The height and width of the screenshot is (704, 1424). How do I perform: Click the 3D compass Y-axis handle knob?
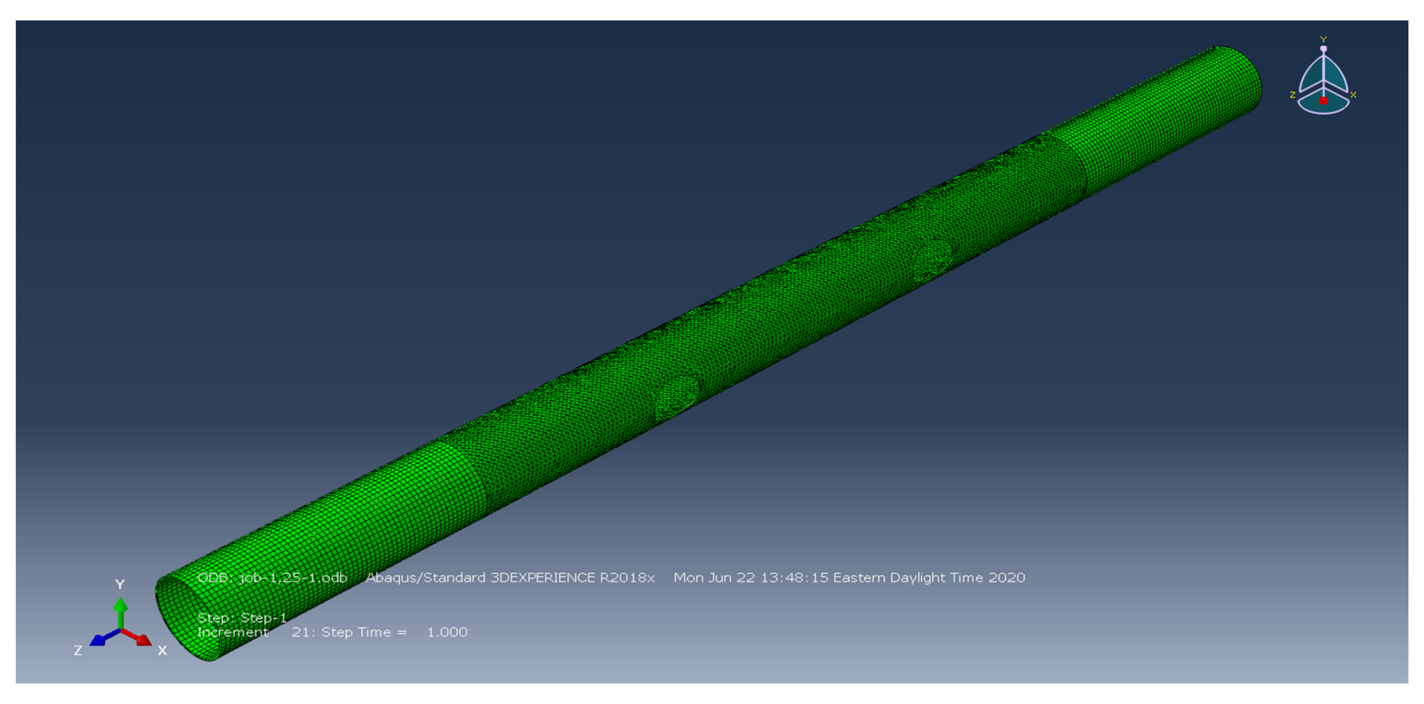(x=1323, y=49)
